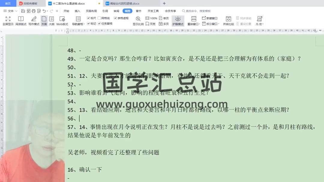The height and width of the screenshot is (182, 324).
Task: Toggle the 网格线 gridlines checkbox
Action: [99, 18]
